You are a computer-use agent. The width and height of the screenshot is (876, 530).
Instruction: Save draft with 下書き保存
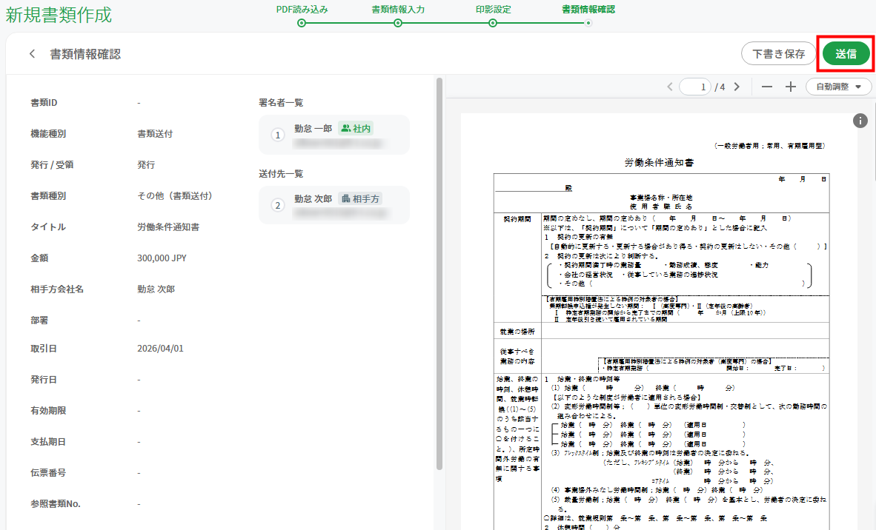point(778,53)
